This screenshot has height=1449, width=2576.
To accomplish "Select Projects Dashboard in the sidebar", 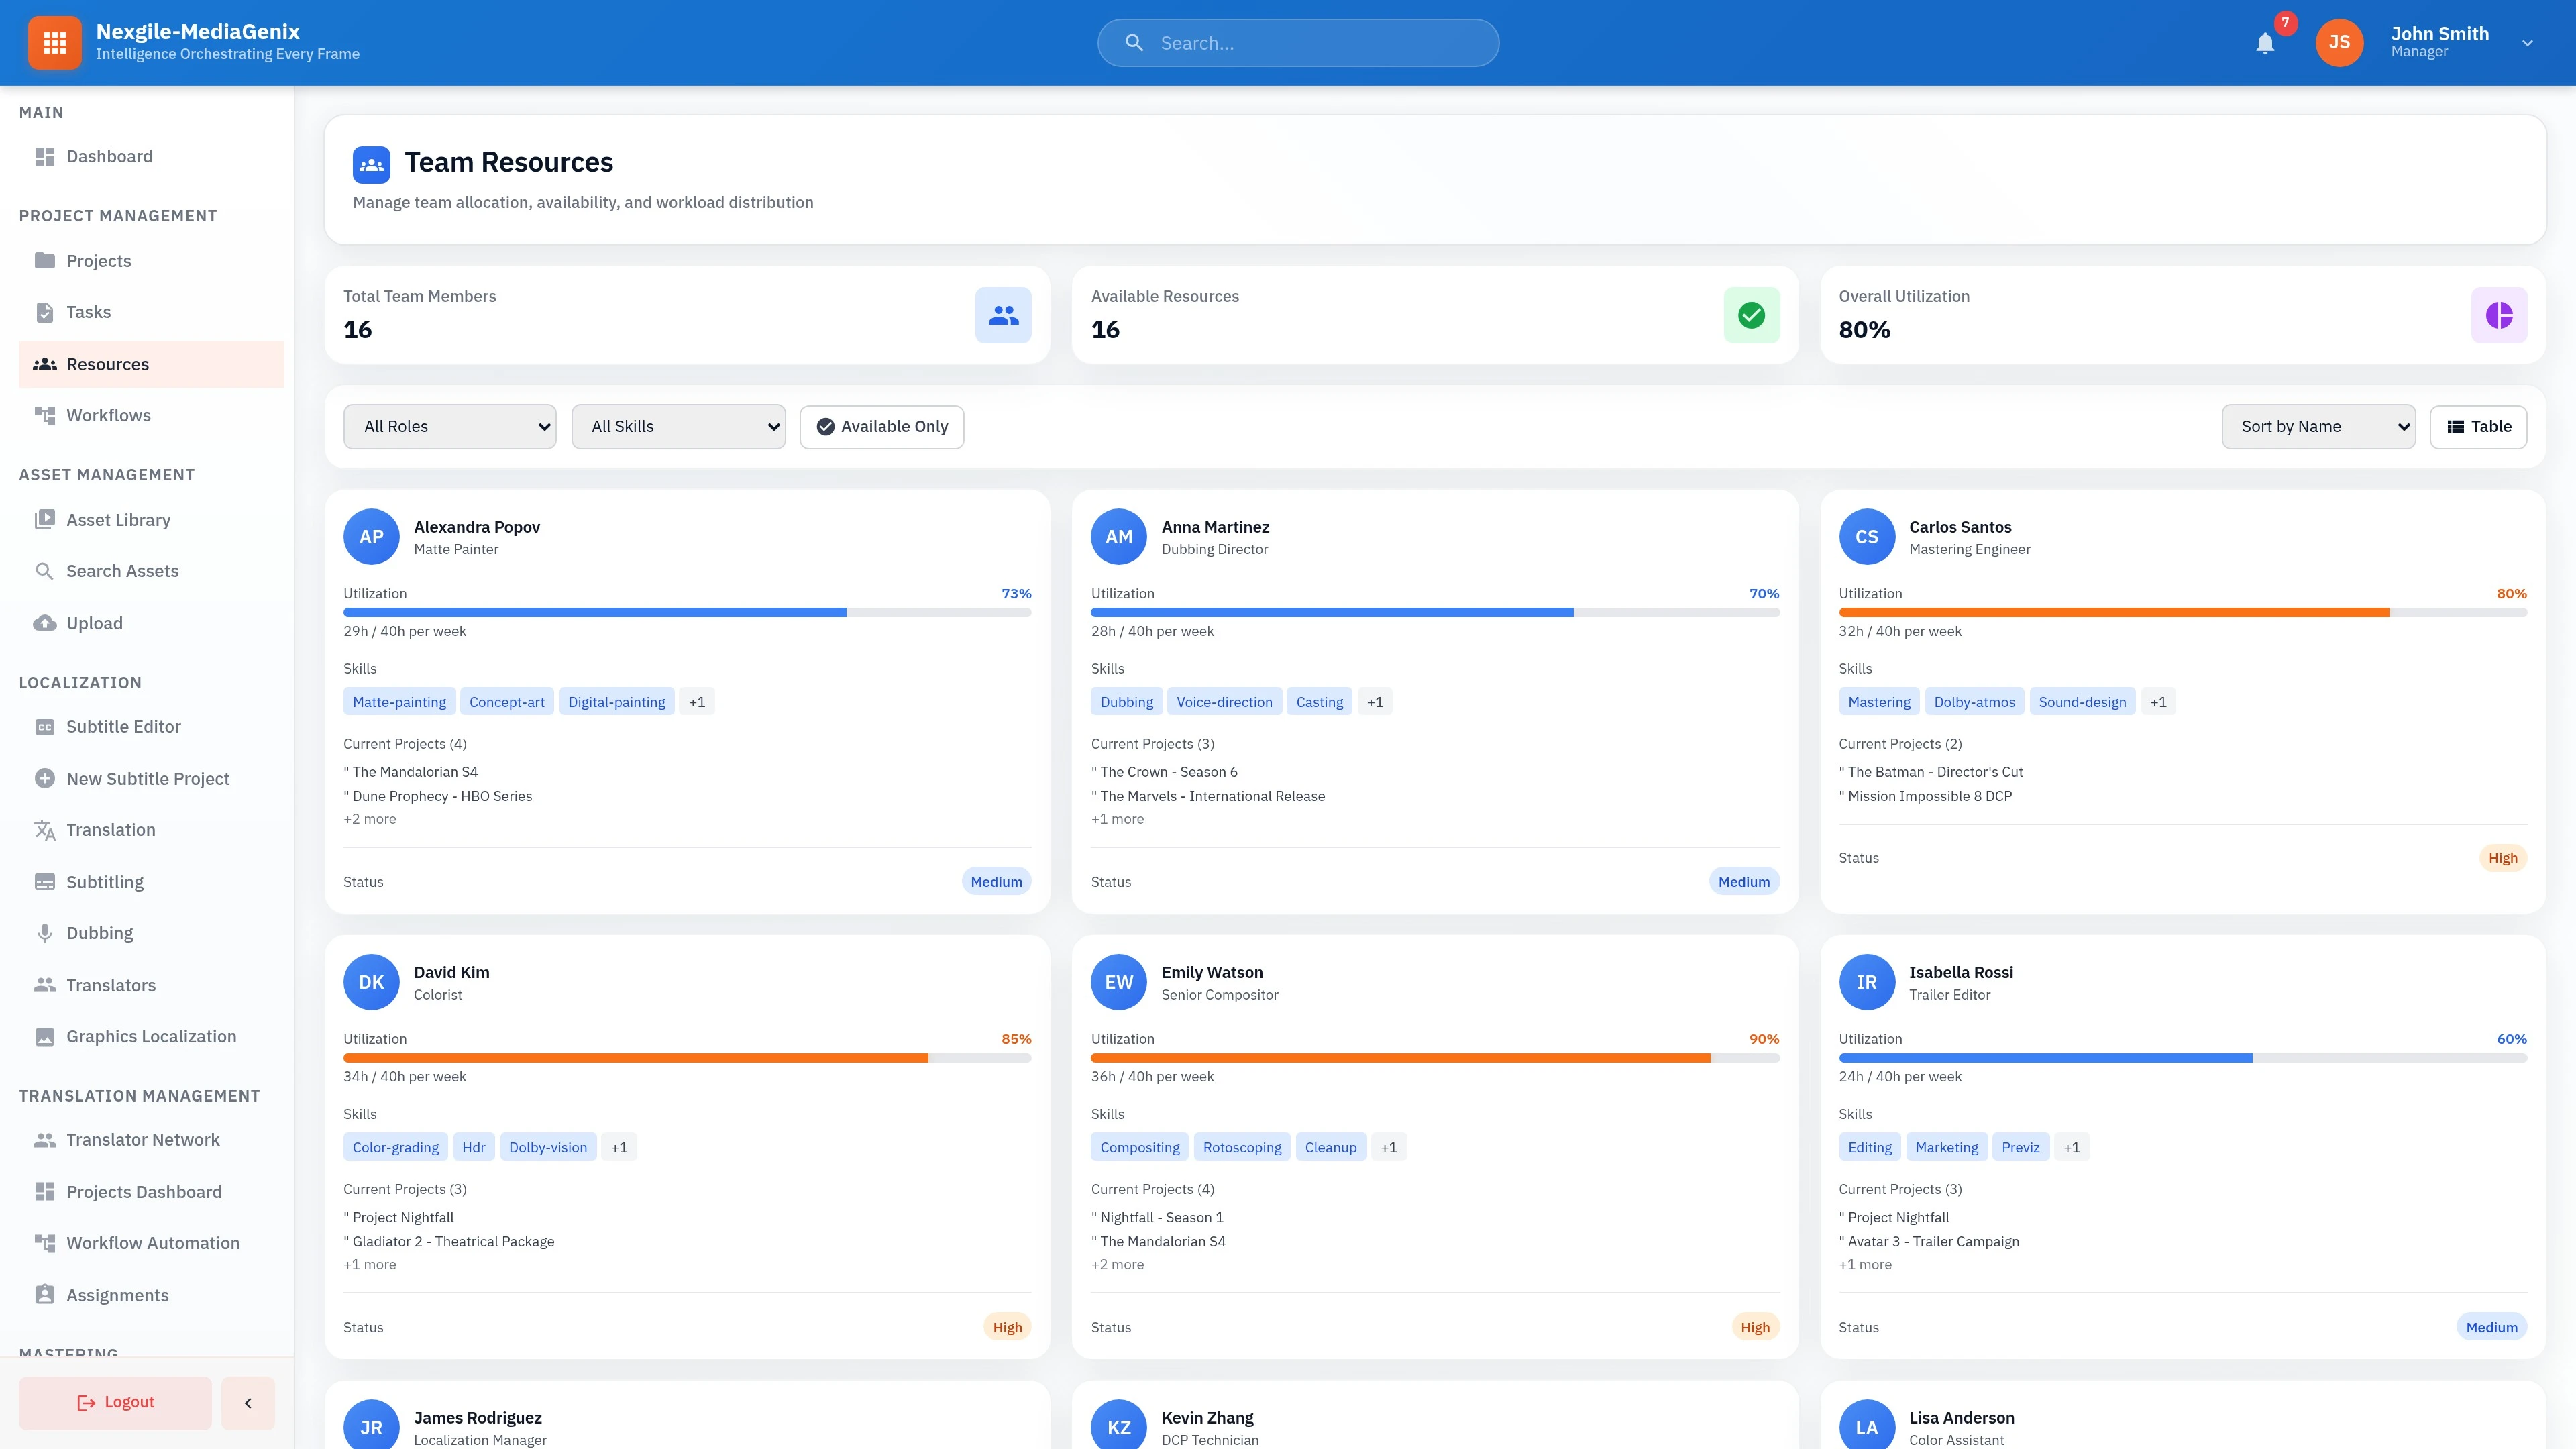I will click(x=144, y=1191).
